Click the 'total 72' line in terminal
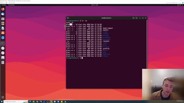The width and height of the screenshot is (184, 103). (x=70, y=23)
